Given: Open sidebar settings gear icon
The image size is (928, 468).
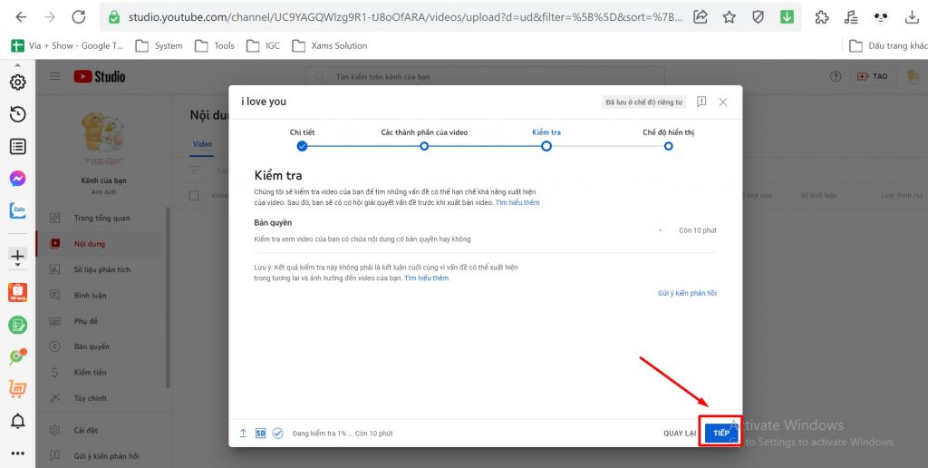Looking at the screenshot, I should [18, 83].
